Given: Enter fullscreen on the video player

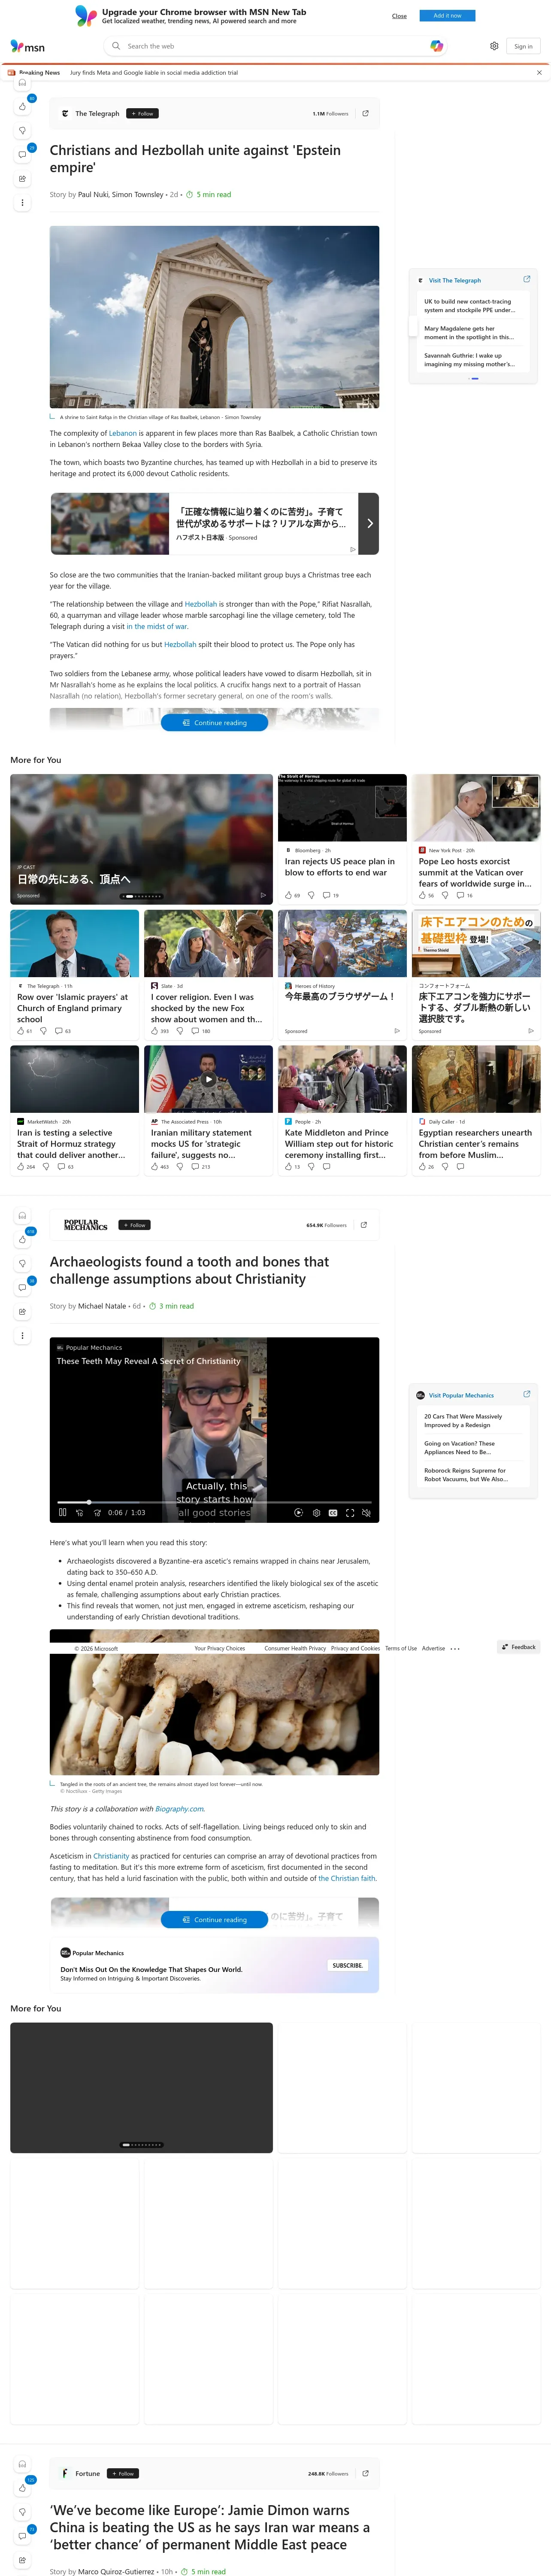Looking at the screenshot, I should point(350,1512).
